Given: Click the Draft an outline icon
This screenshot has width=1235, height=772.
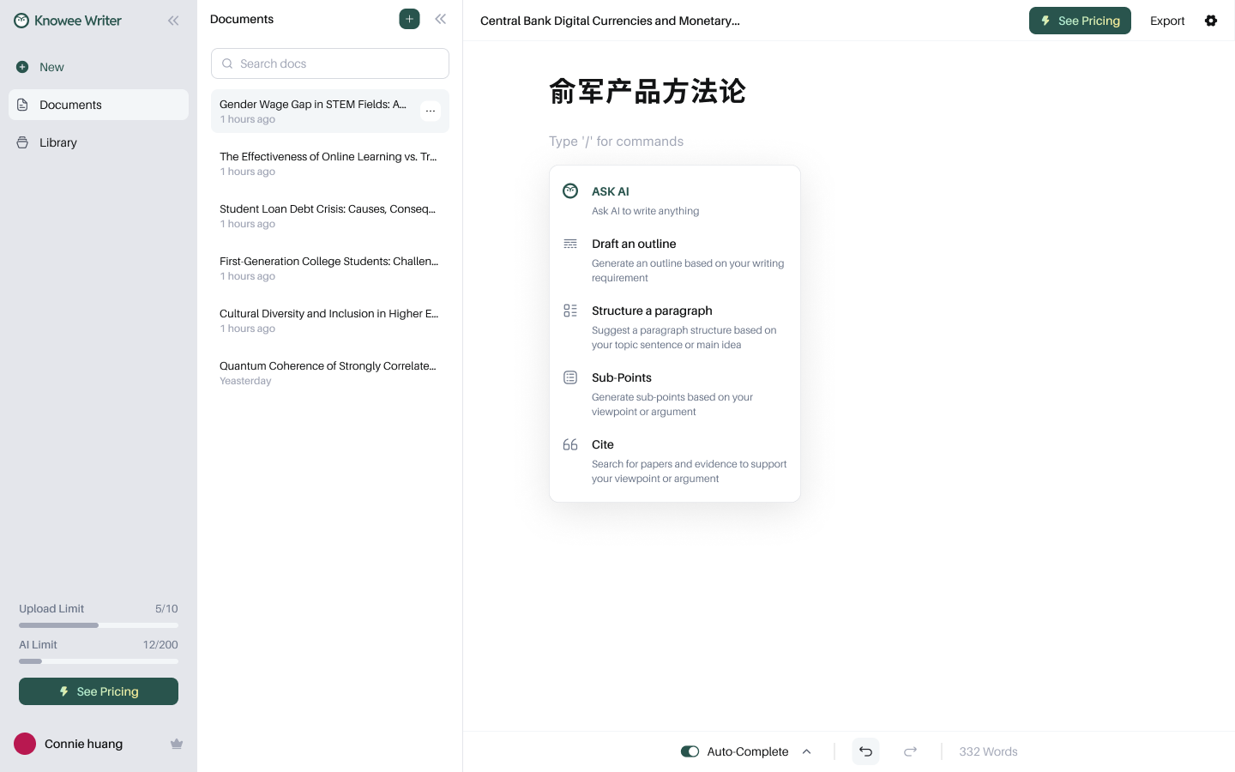Looking at the screenshot, I should (570, 244).
